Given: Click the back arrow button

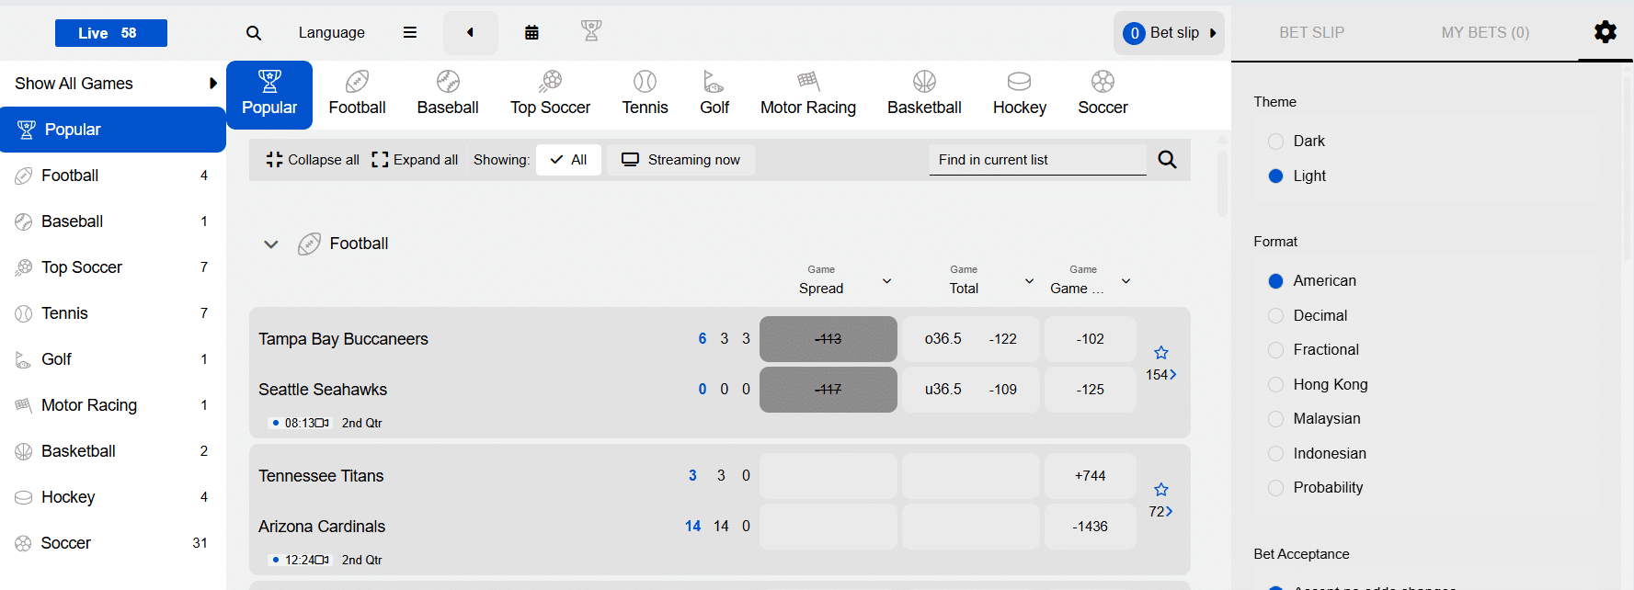Looking at the screenshot, I should (x=471, y=33).
